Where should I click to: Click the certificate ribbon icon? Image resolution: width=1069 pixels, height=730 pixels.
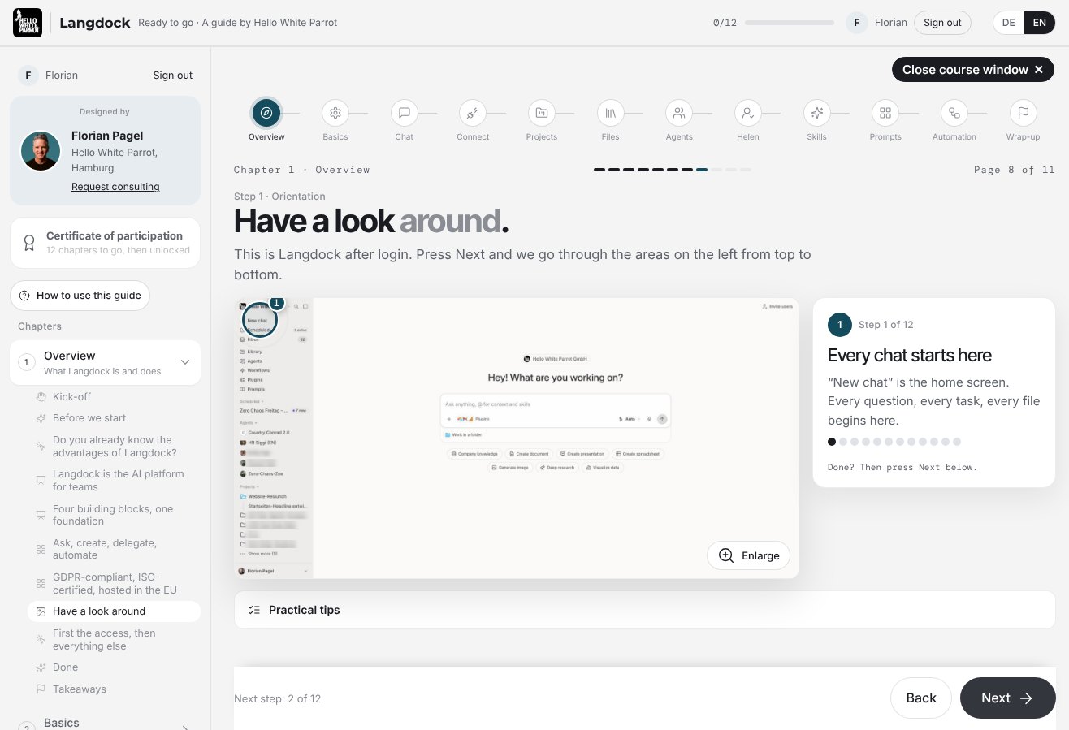29,243
